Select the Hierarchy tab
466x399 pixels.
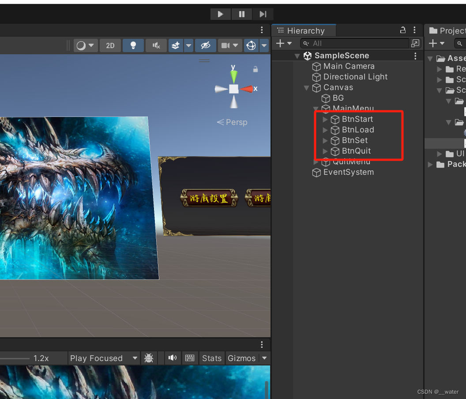pyautogui.click(x=304, y=30)
